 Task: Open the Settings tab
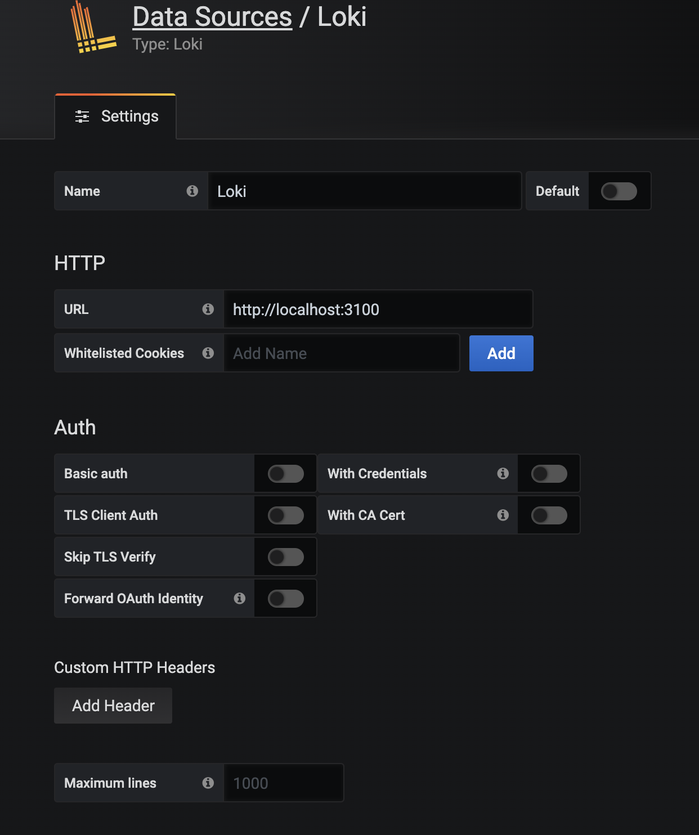[115, 116]
